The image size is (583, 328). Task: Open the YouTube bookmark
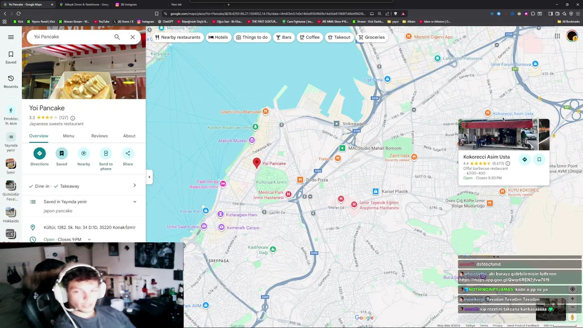tap(102, 21)
